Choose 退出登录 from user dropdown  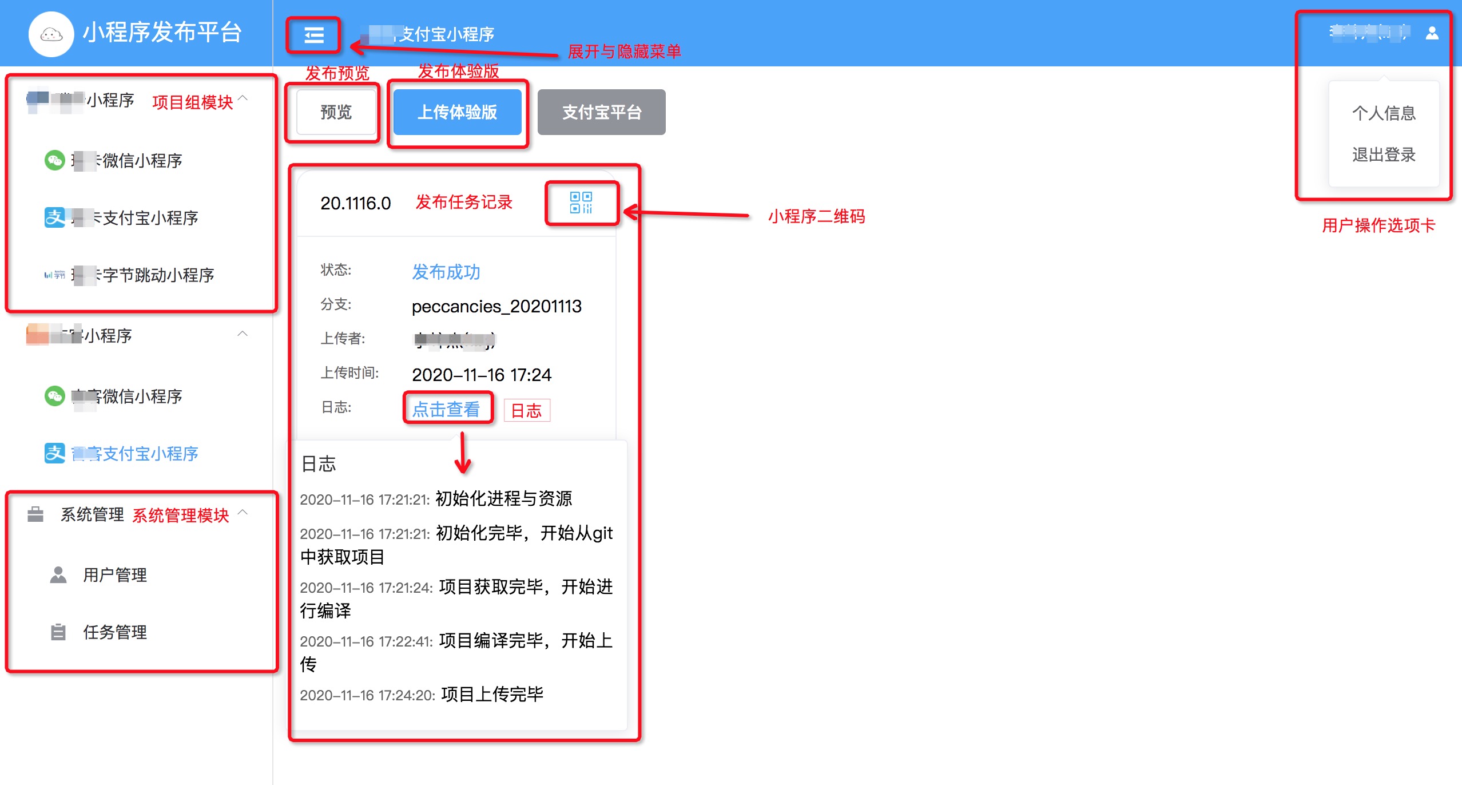(x=1383, y=154)
